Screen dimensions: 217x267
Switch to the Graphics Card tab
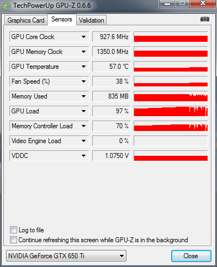26,20
